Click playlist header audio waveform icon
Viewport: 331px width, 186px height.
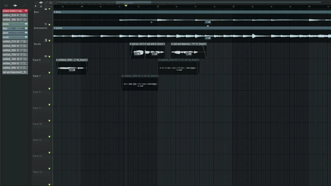[x=41, y=3]
